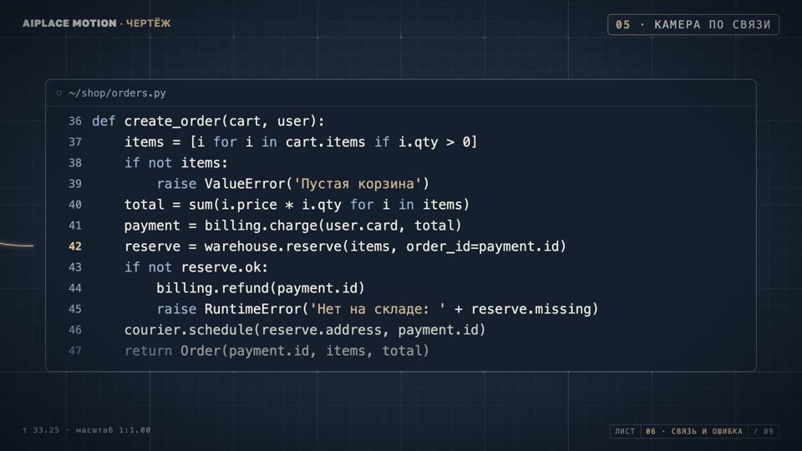Click line number 46
802x451 pixels.
(75, 330)
